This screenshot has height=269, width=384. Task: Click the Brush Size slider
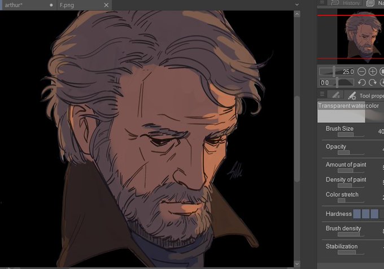(x=351, y=134)
